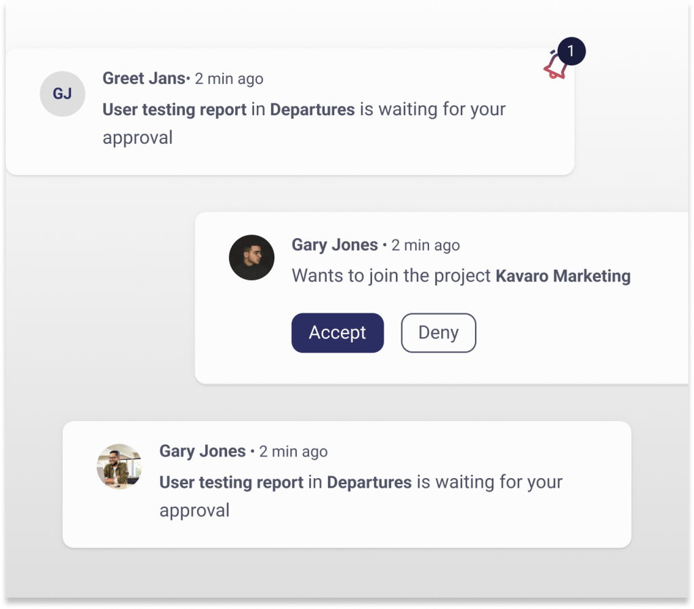Click Gary Jones' name in the middle notification
694x609 pixels.
[334, 245]
